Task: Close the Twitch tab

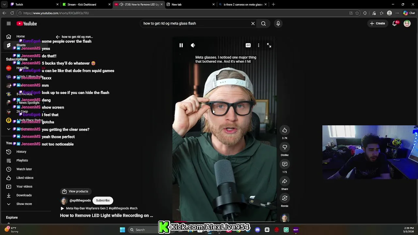Action: [x=57, y=4]
